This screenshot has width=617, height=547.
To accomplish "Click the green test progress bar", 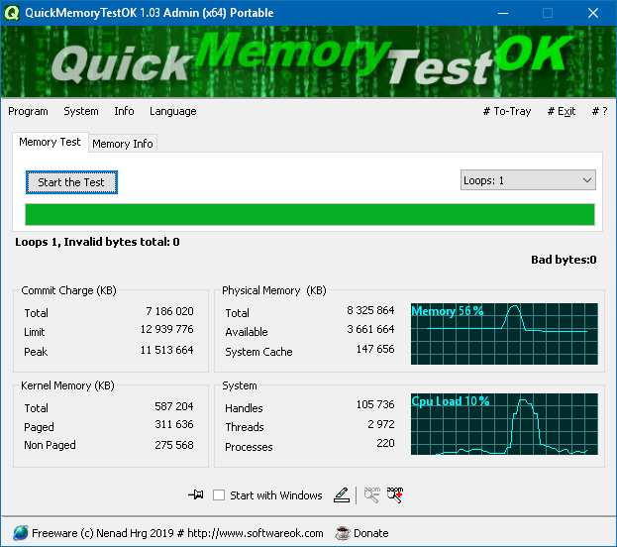I will (x=309, y=215).
